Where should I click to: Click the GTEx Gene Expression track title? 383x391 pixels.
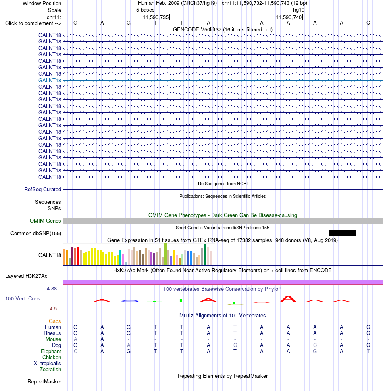click(223, 240)
